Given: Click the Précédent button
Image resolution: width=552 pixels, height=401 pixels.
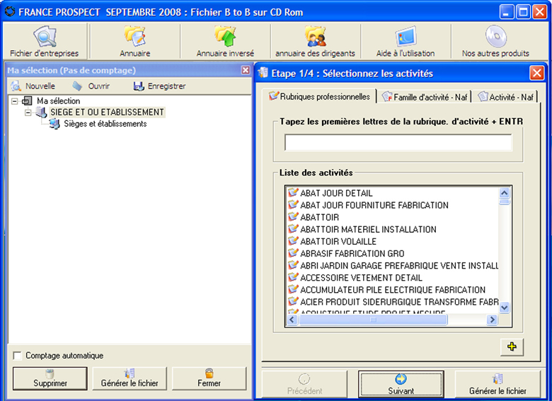Looking at the screenshot, I should (304, 384).
